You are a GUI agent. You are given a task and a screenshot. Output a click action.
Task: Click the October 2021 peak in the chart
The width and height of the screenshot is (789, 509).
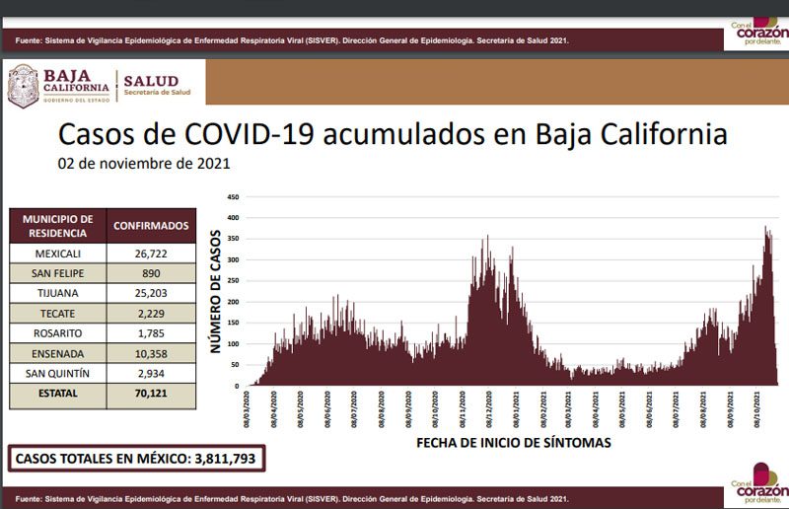click(x=766, y=230)
